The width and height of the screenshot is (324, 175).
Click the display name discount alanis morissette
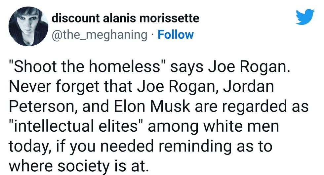click(126, 18)
